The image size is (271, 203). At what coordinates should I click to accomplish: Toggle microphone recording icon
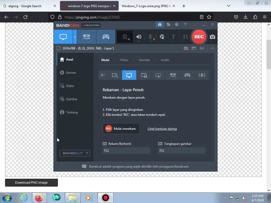150,37
